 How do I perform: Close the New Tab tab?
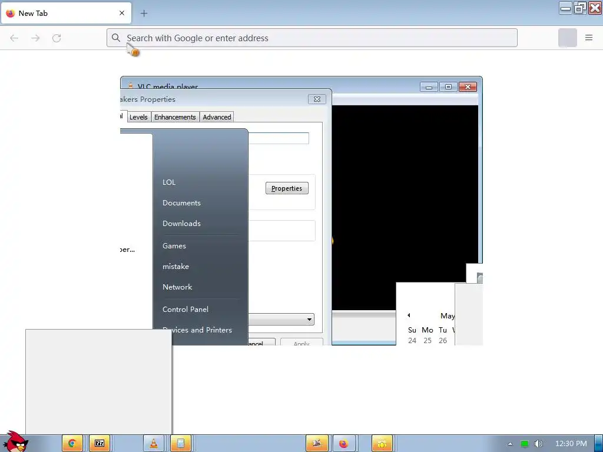click(122, 13)
